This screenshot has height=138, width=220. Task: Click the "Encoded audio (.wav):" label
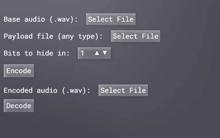47,90
